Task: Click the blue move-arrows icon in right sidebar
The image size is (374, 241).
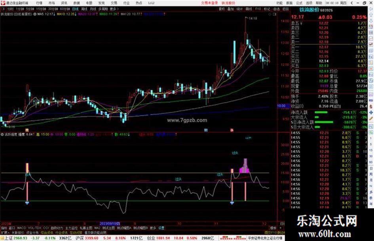Action: click(x=371, y=112)
